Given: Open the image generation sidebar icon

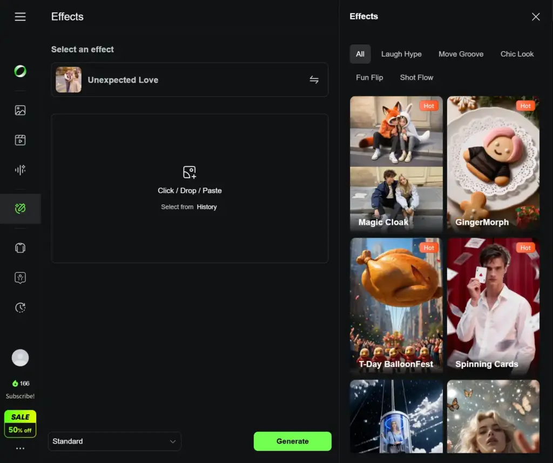Looking at the screenshot, I should 20,110.
